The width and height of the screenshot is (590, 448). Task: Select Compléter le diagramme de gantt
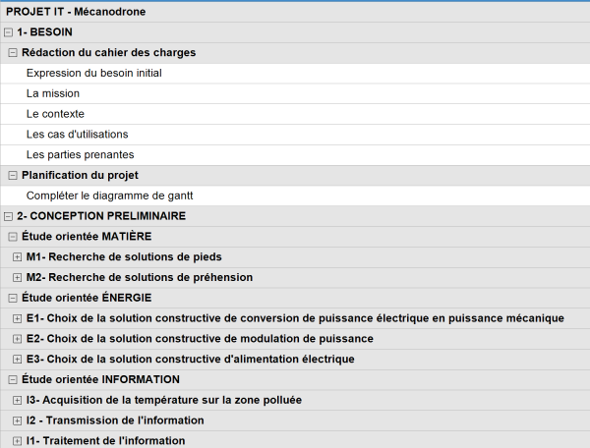[x=295, y=196]
